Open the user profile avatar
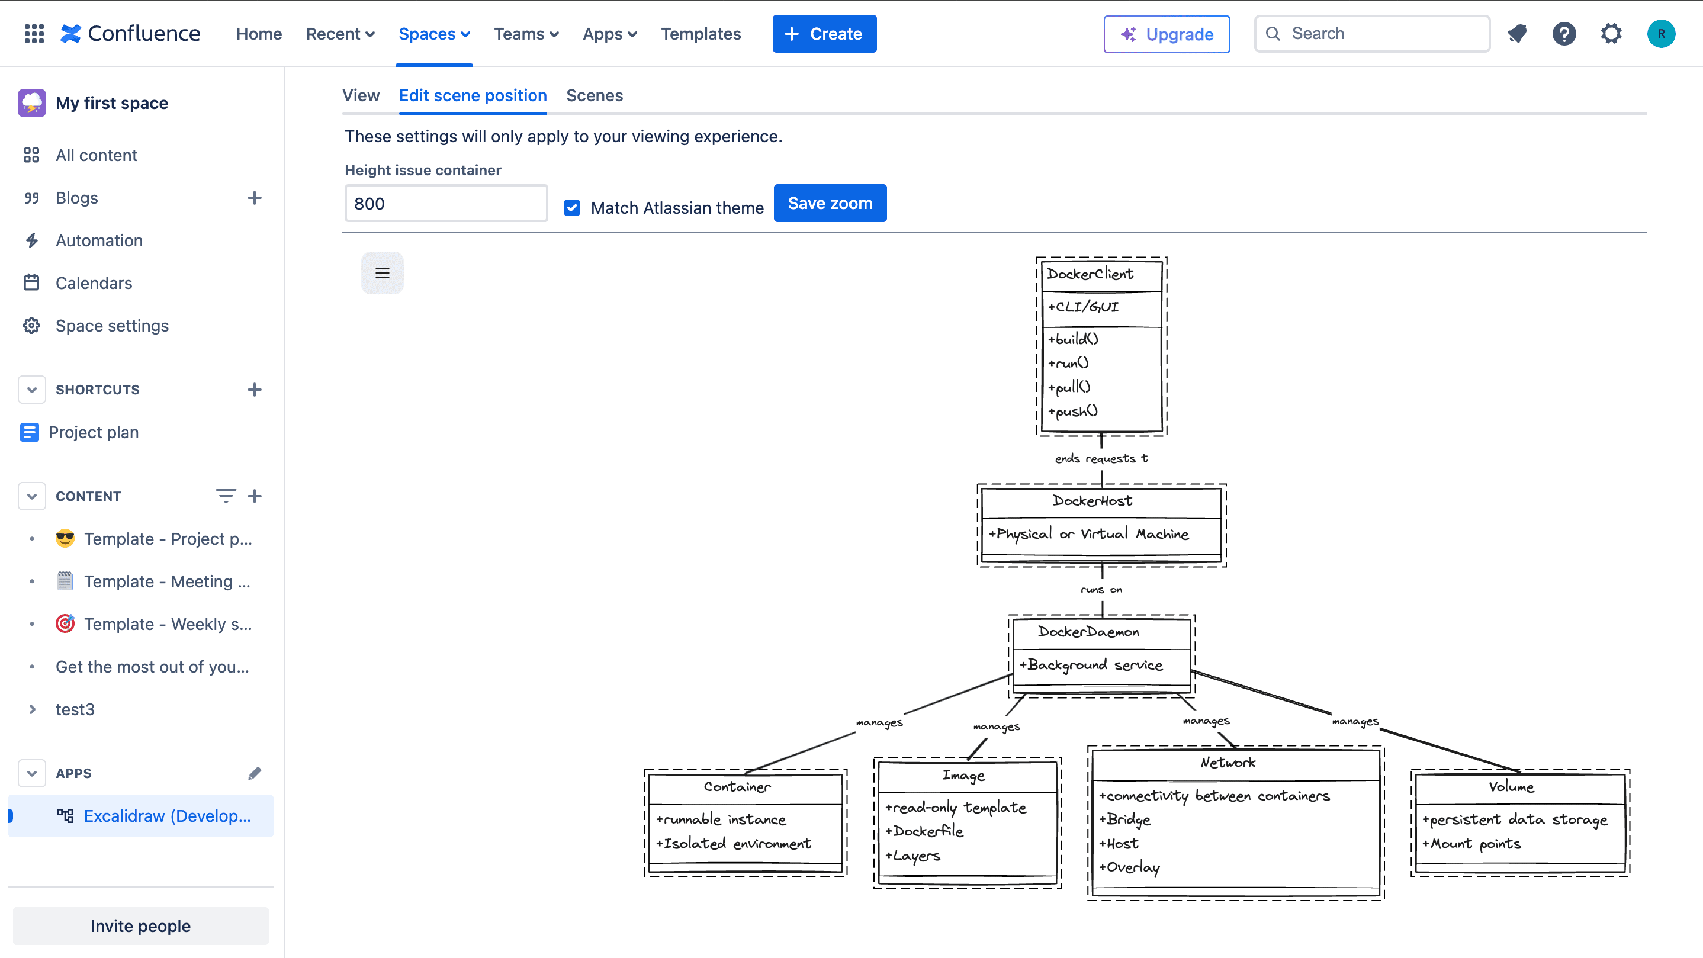 tap(1661, 34)
